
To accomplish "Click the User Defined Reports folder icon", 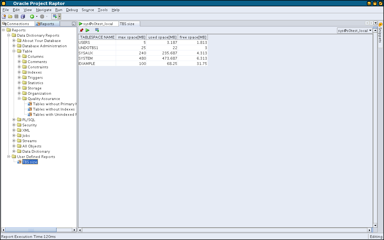I will pyautogui.click(x=14, y=156).
